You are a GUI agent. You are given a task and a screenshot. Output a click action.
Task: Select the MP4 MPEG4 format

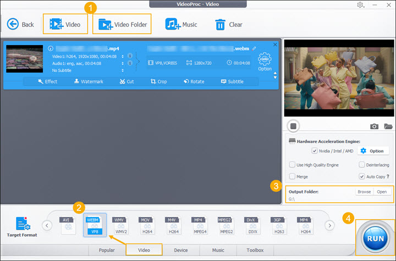[200, 225]
